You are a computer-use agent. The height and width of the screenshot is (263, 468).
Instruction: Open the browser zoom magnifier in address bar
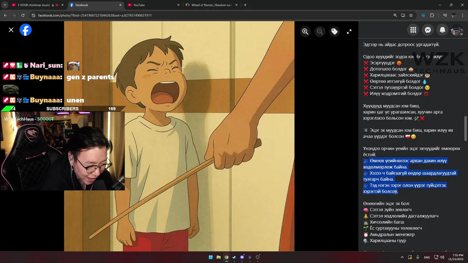click(x=395, y=15)
